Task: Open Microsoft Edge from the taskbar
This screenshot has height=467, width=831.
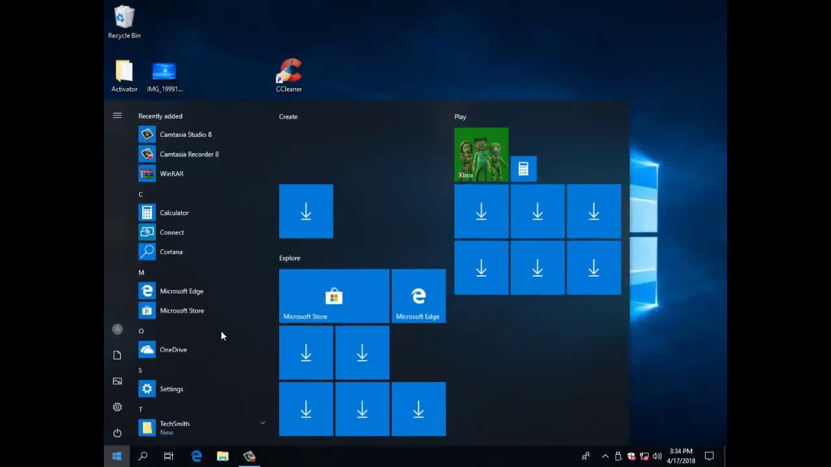Action: (x=197, y=457)
